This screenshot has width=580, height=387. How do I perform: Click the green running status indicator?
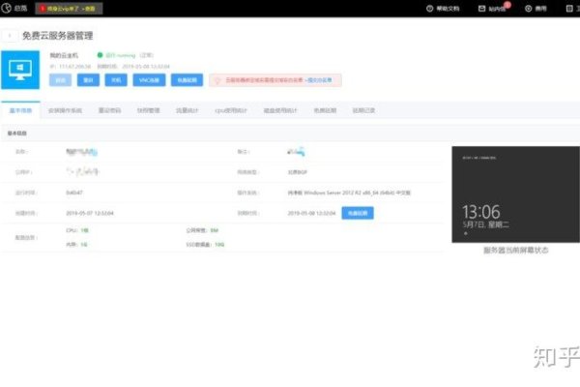pos(100,55)
